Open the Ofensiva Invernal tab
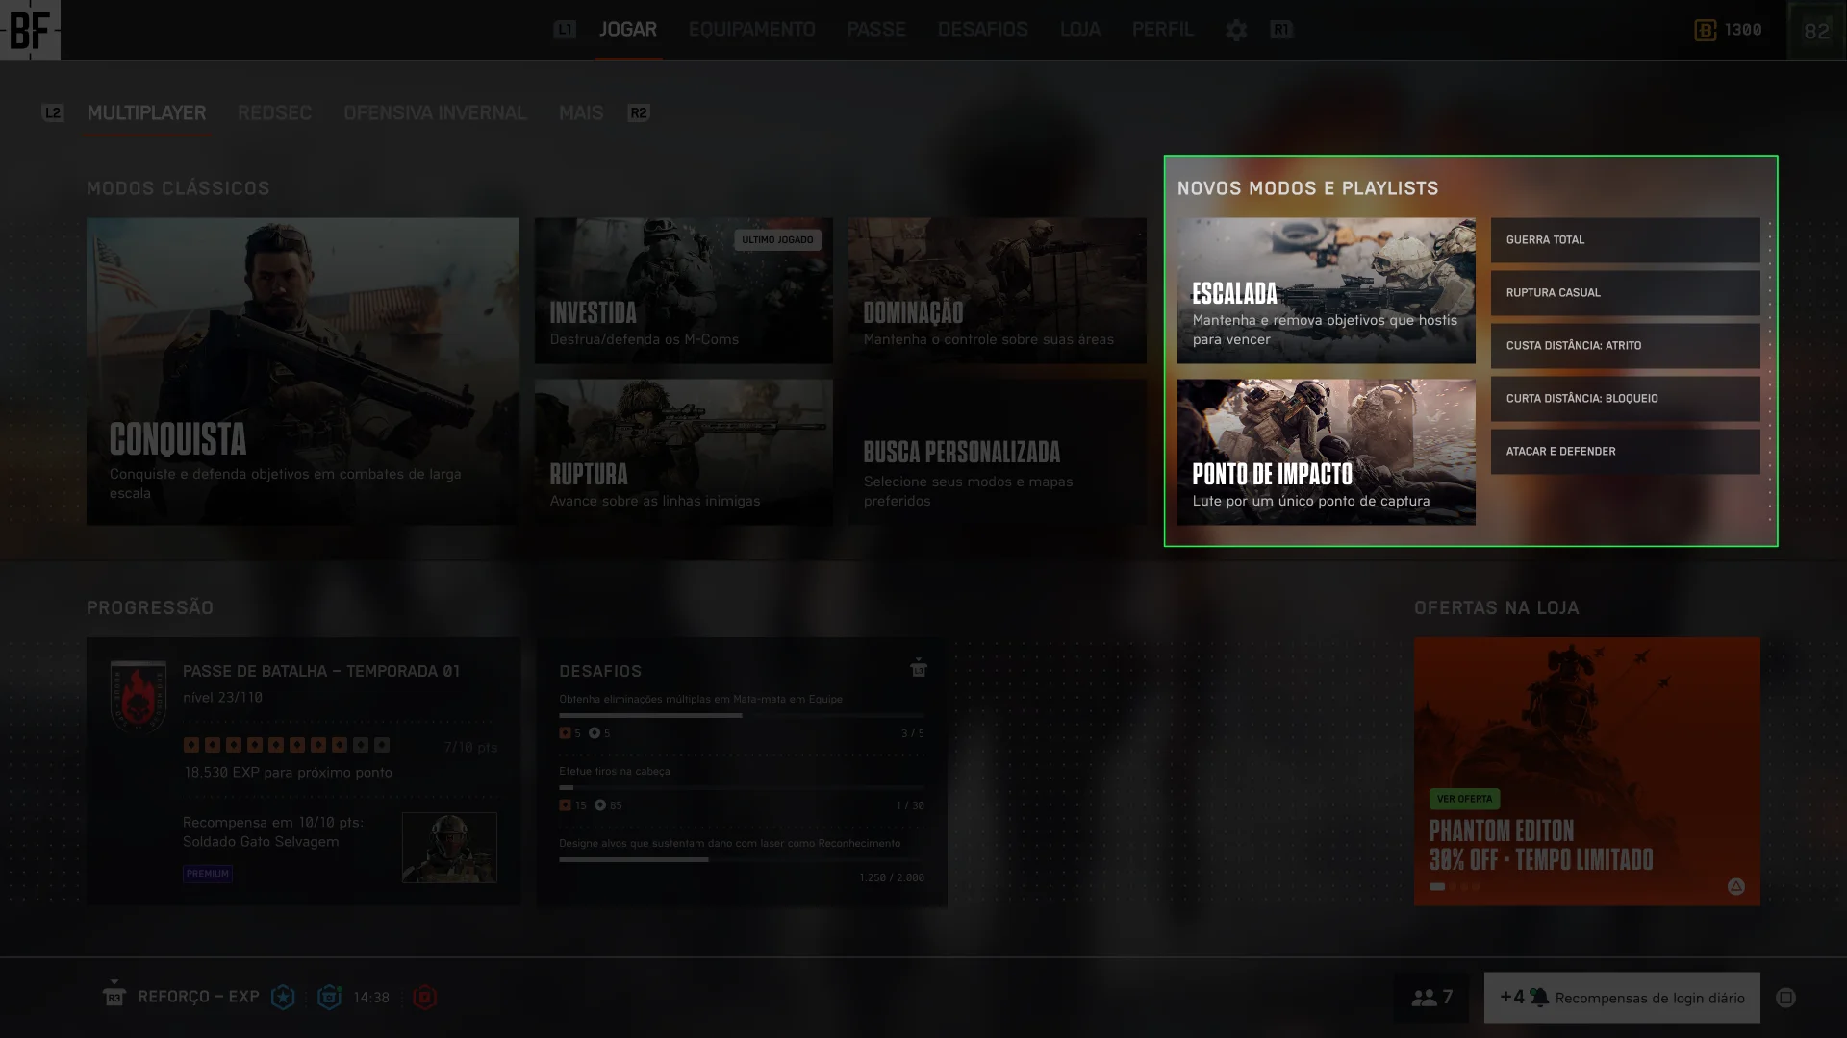The height and width of the screenshot is (1038, 1847). 435,113
